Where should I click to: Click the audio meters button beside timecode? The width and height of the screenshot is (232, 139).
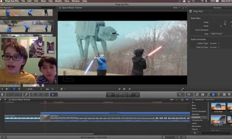point(137,95)
